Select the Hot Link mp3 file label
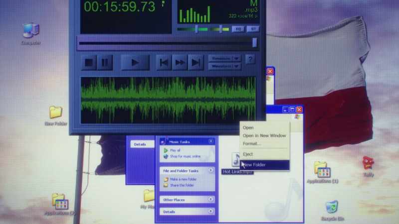Screen dimensions: 399x224 coord(237,172)
